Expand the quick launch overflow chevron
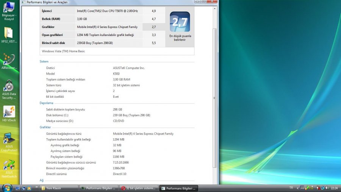The width and height of the screenshot is (341, 192). 36,188
